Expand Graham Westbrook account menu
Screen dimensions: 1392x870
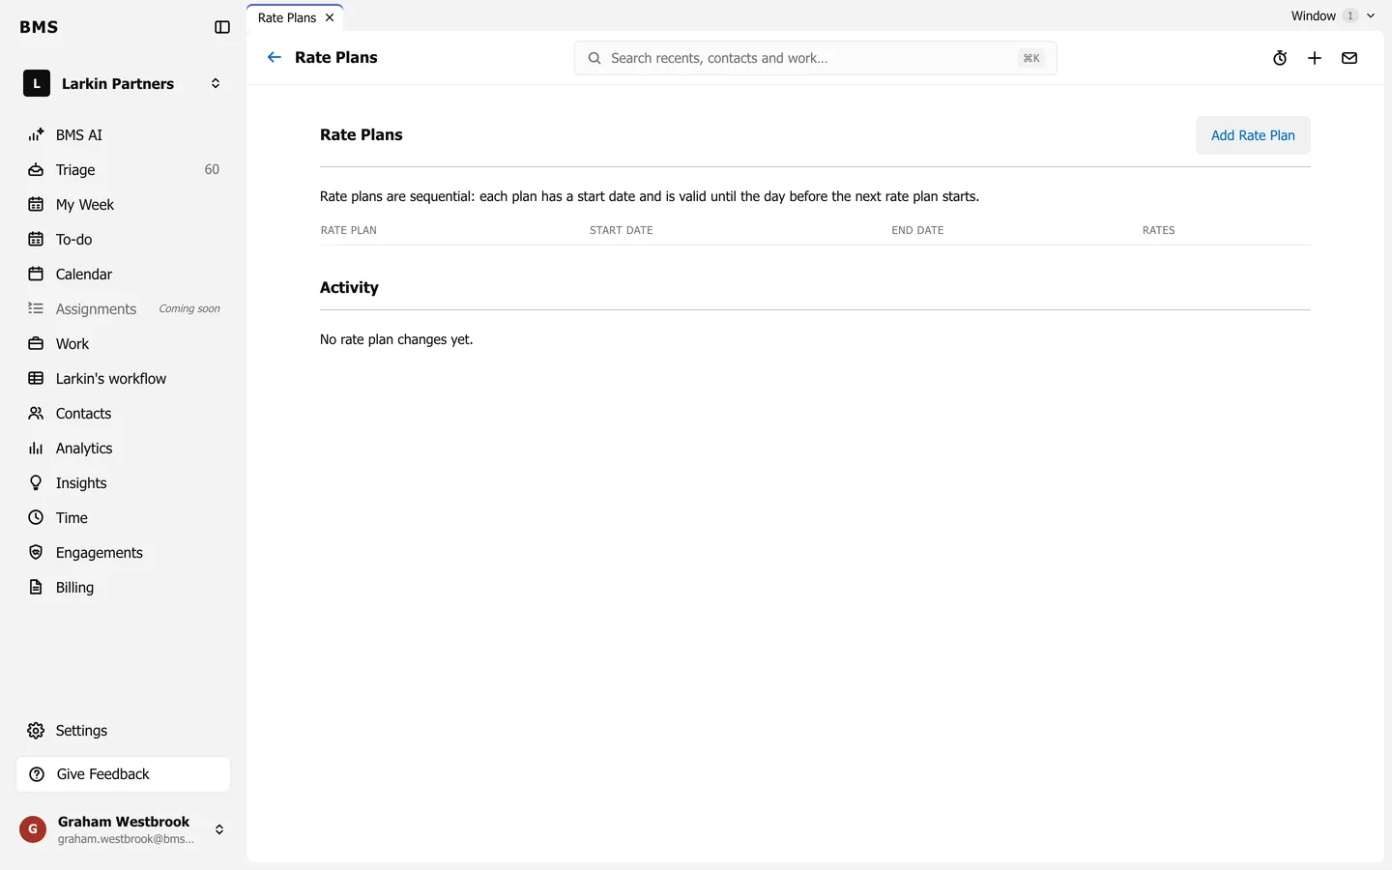tap(124, 829)
